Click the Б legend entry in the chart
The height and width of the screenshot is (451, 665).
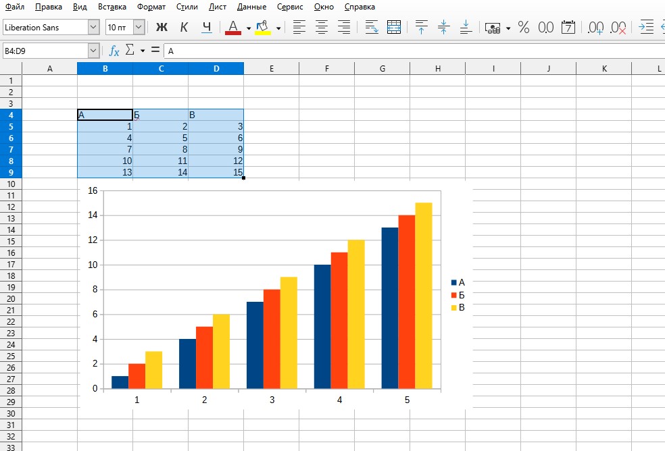[458, 295]
